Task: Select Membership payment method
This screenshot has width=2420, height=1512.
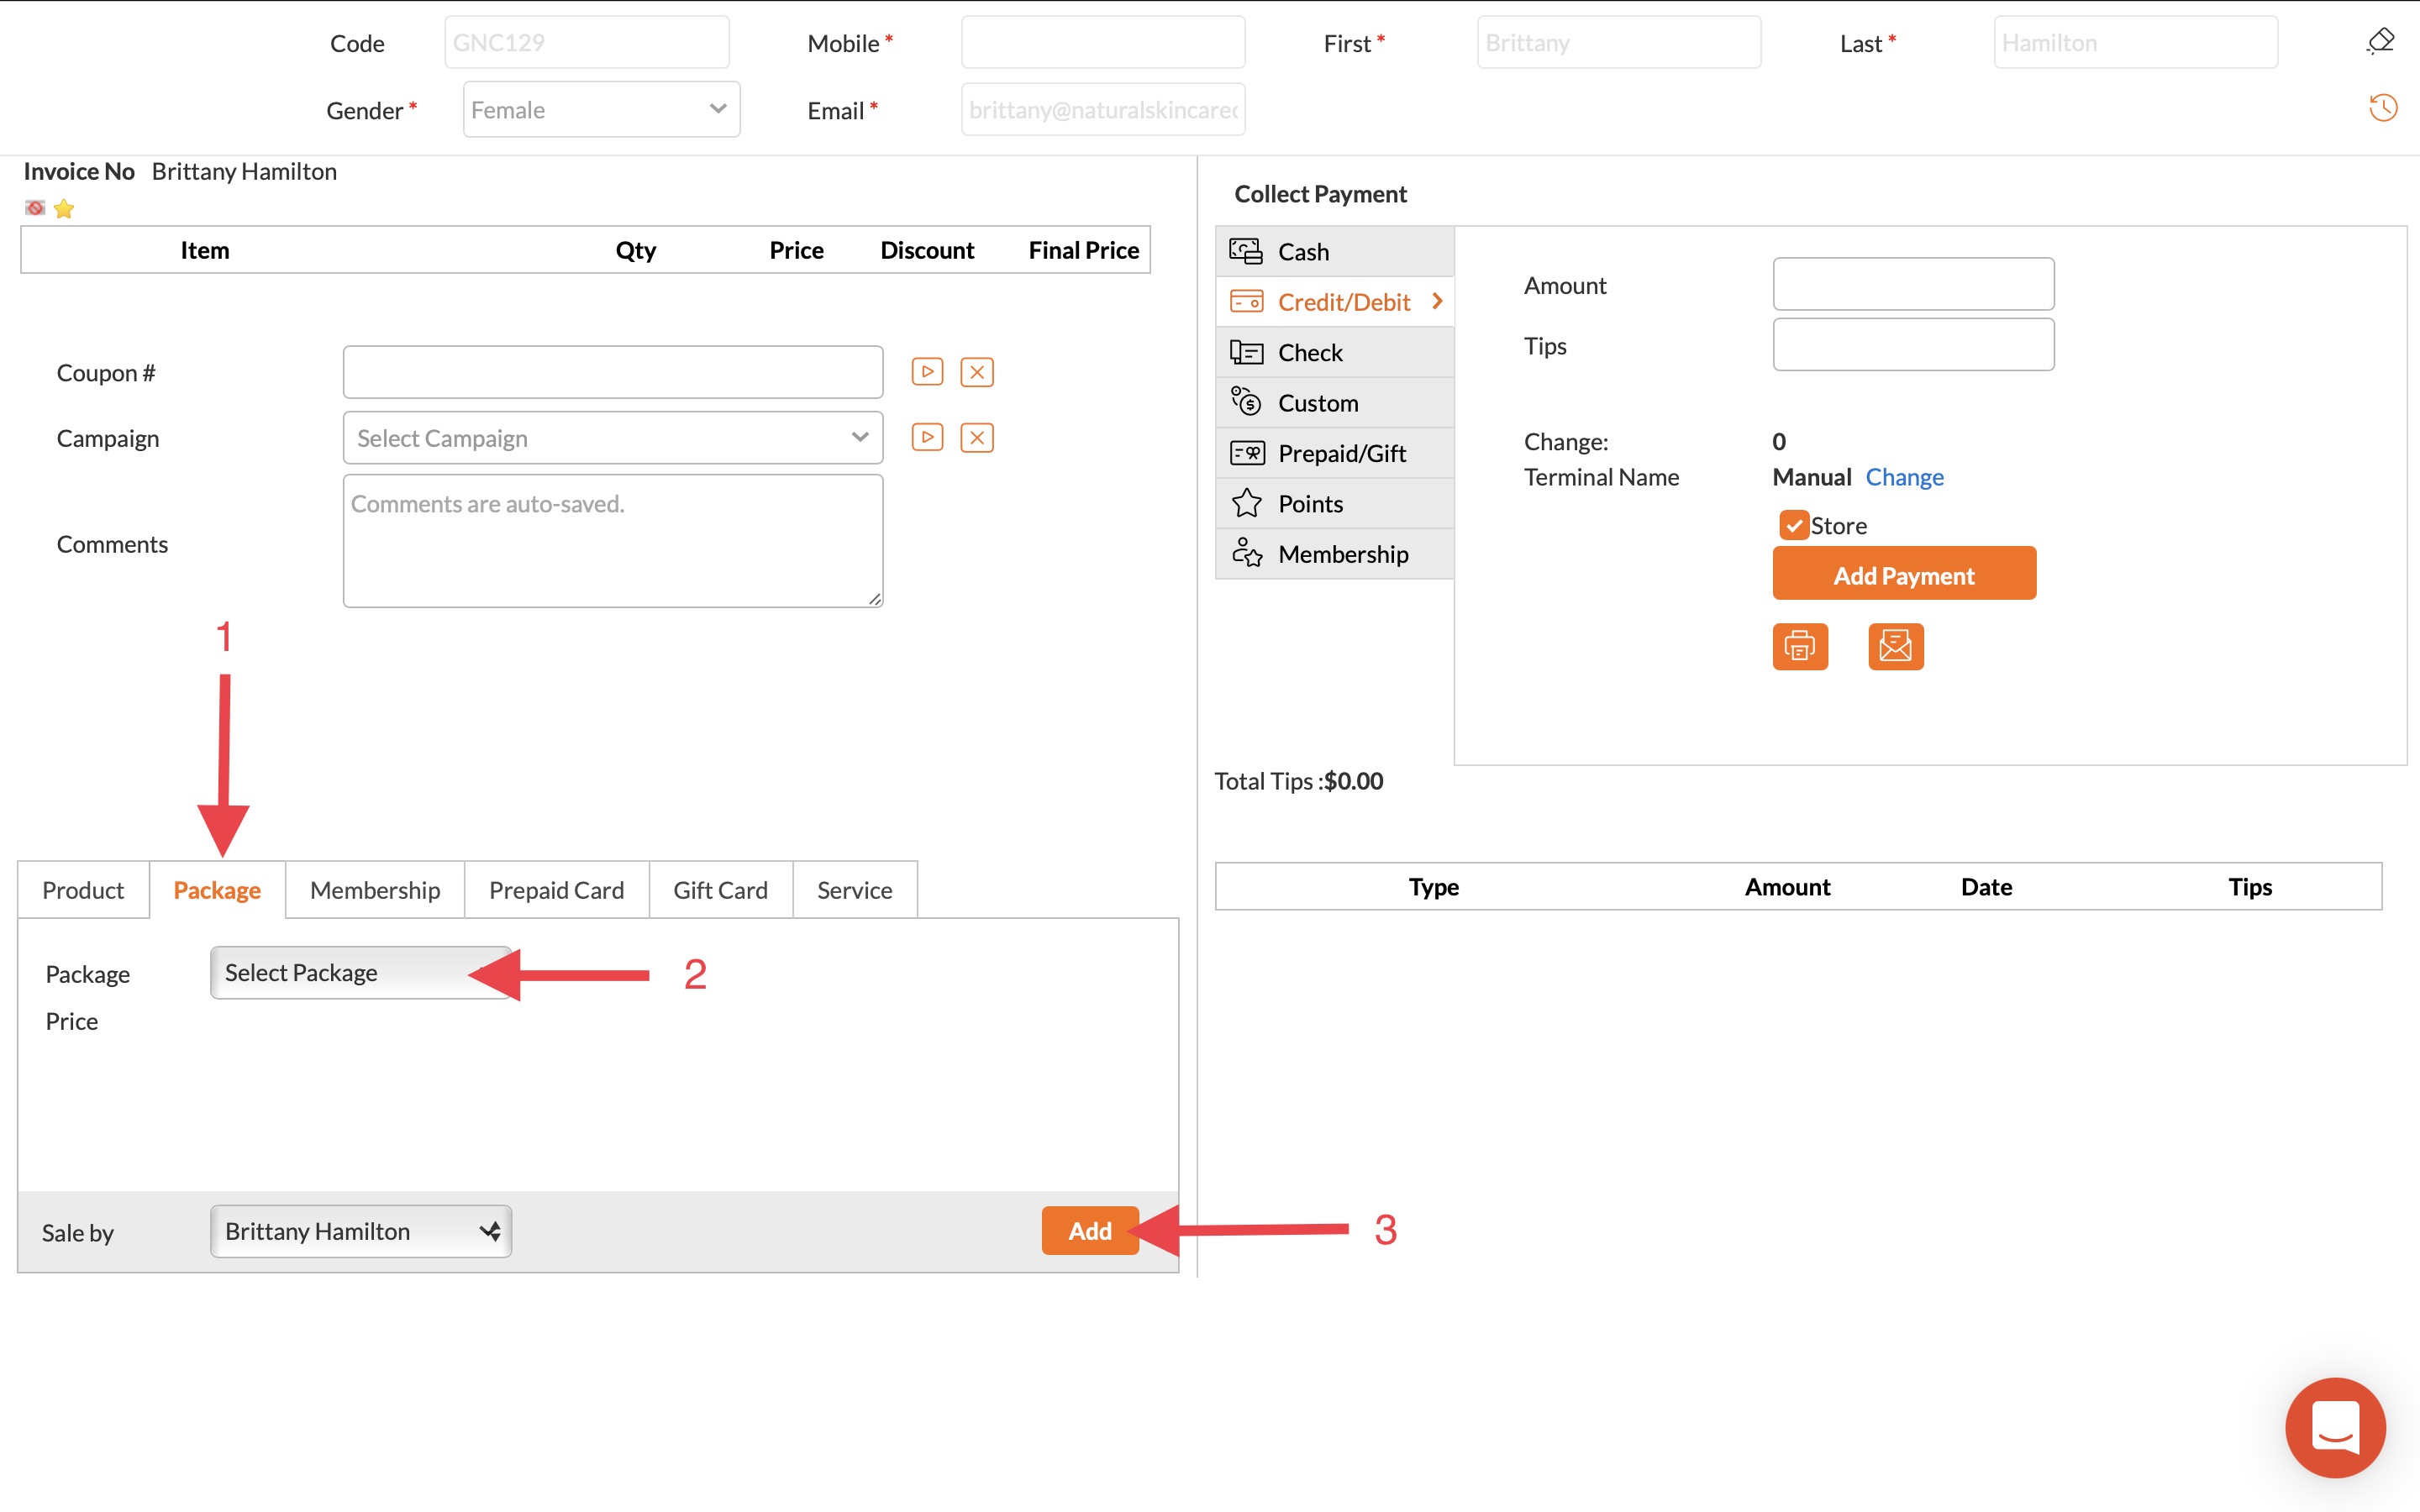Action: tap(1334, 553)
